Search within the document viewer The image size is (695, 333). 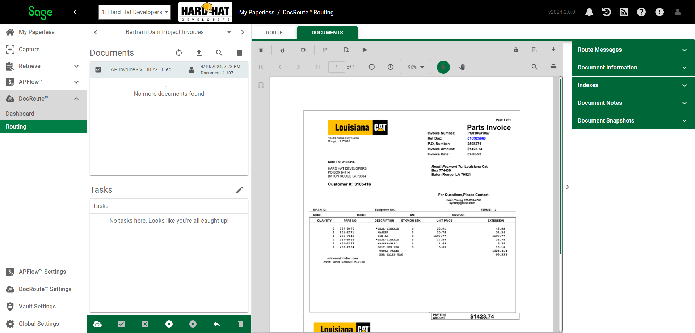535,67
